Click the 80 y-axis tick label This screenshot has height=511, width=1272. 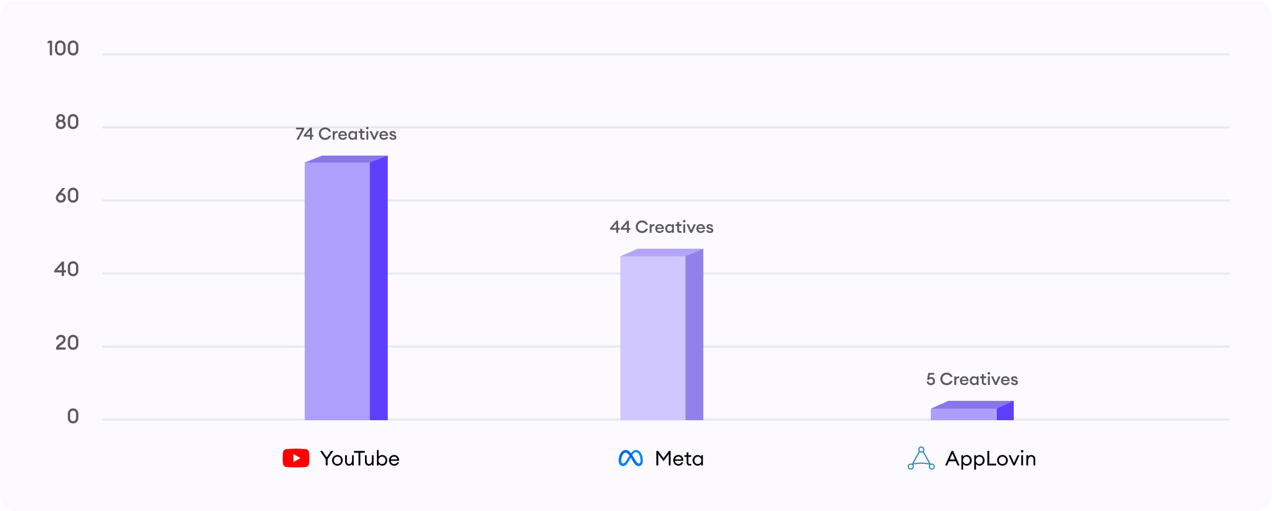[67, 122]
